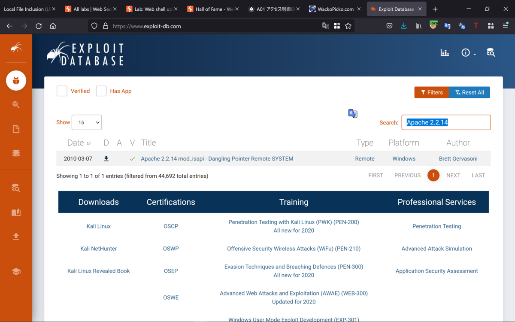Toggle the Has App checkbox
Viewport: 515px width, 322px height.
pyautogui.click(x=101, y=91)
